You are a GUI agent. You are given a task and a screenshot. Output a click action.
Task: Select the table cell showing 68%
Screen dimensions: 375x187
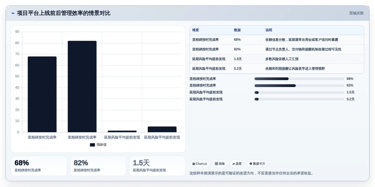click(x=237, y=40)
